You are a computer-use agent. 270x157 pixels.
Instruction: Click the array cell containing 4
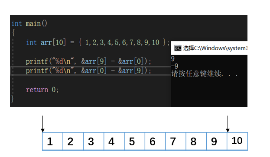coord(114,141)
